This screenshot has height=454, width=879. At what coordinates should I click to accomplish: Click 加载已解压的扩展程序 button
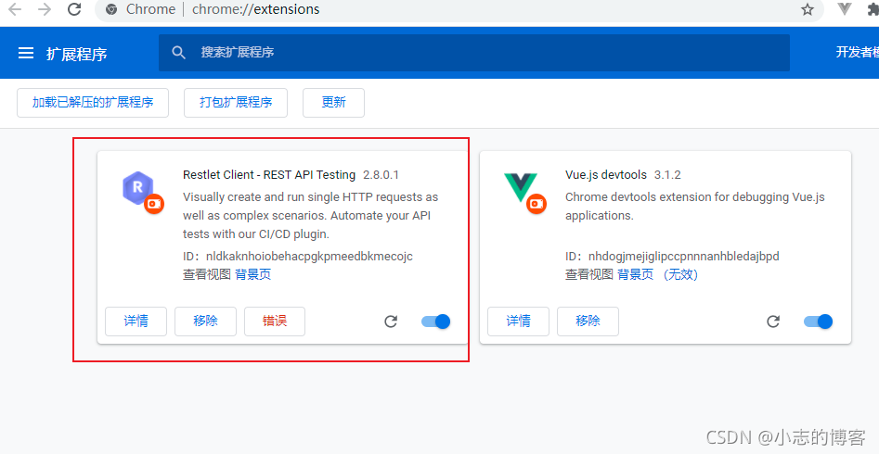[x=93, y=103]
